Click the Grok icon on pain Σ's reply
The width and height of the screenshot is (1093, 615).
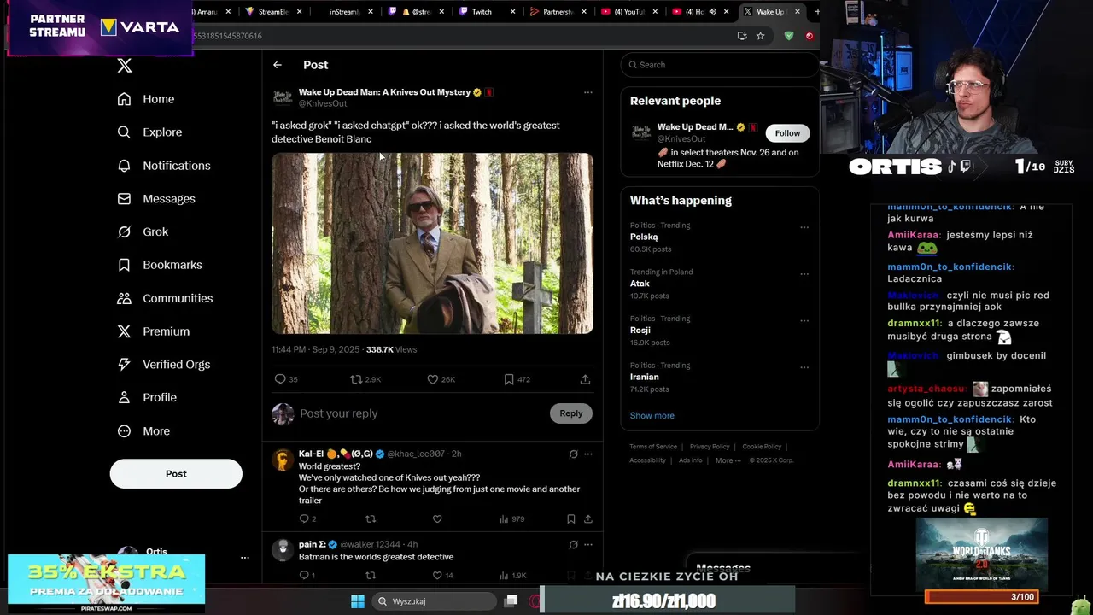click(x=573, y=545)
